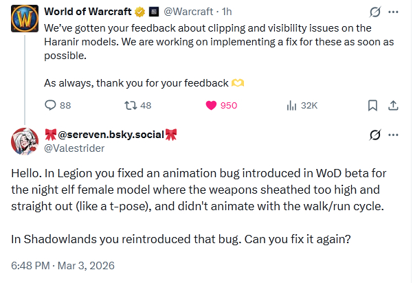413x283 pixels.
Task: Like the Warcraft feedback tweet
Action: point(212,105)
